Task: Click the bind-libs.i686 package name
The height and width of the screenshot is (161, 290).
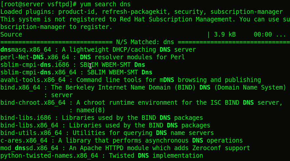Action: coord(26,118)
